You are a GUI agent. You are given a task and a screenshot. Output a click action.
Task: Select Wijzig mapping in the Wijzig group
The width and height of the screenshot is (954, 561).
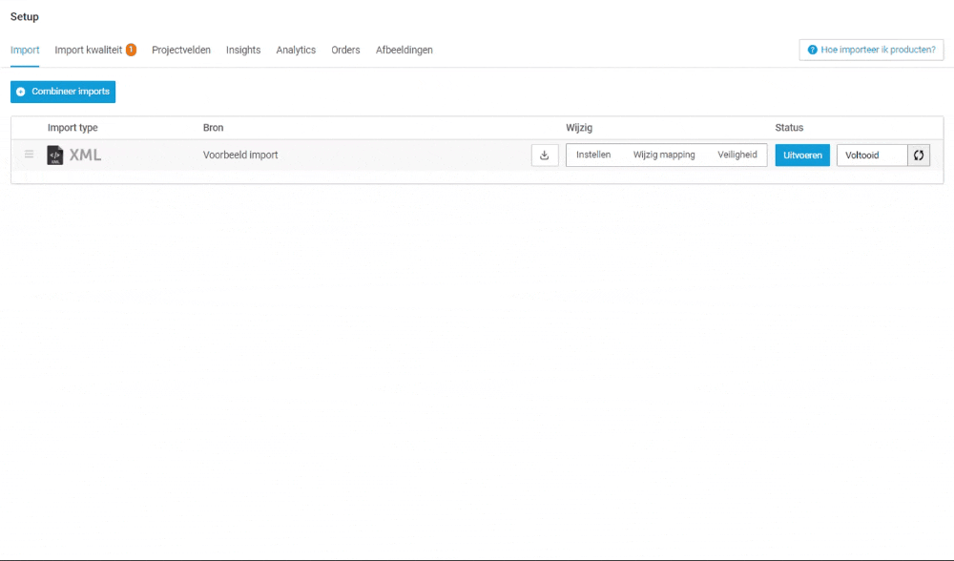pyautogui.click(x=664, y=155)
